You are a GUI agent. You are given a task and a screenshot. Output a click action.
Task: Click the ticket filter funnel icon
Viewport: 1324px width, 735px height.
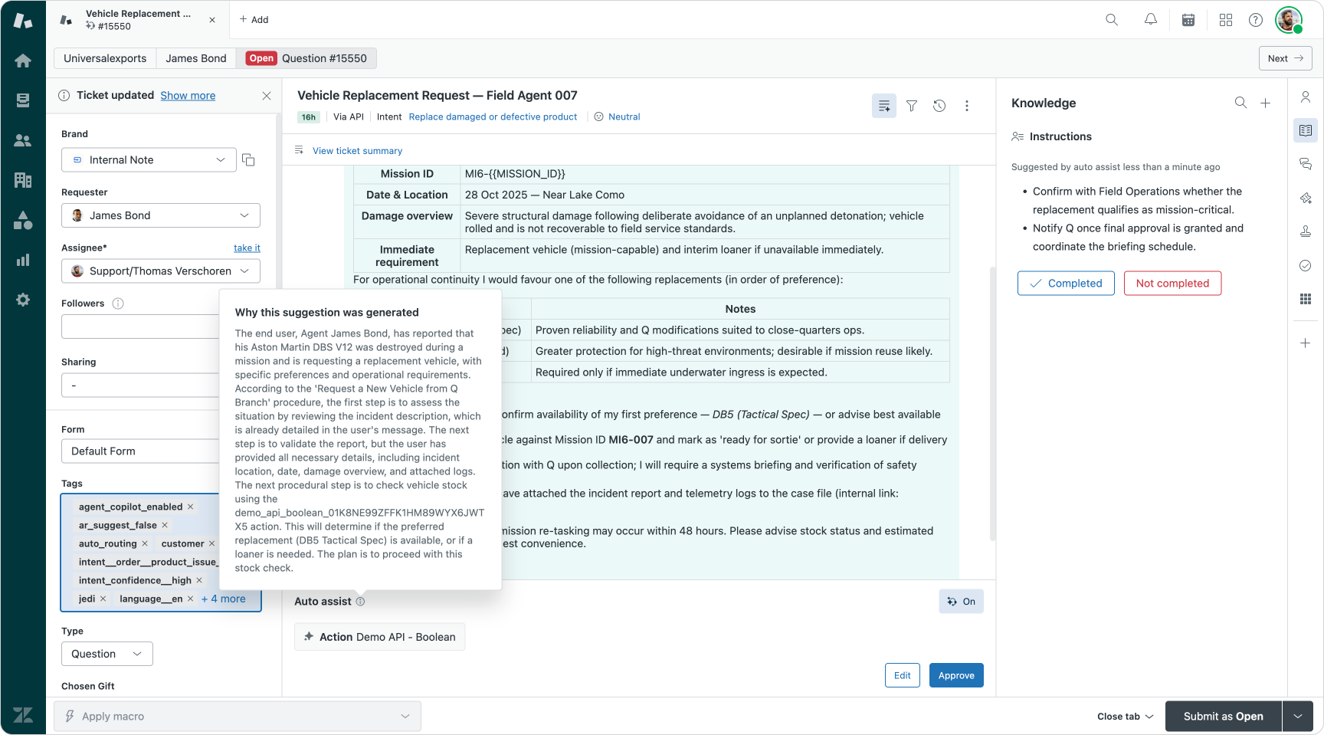tap(912, 106)
